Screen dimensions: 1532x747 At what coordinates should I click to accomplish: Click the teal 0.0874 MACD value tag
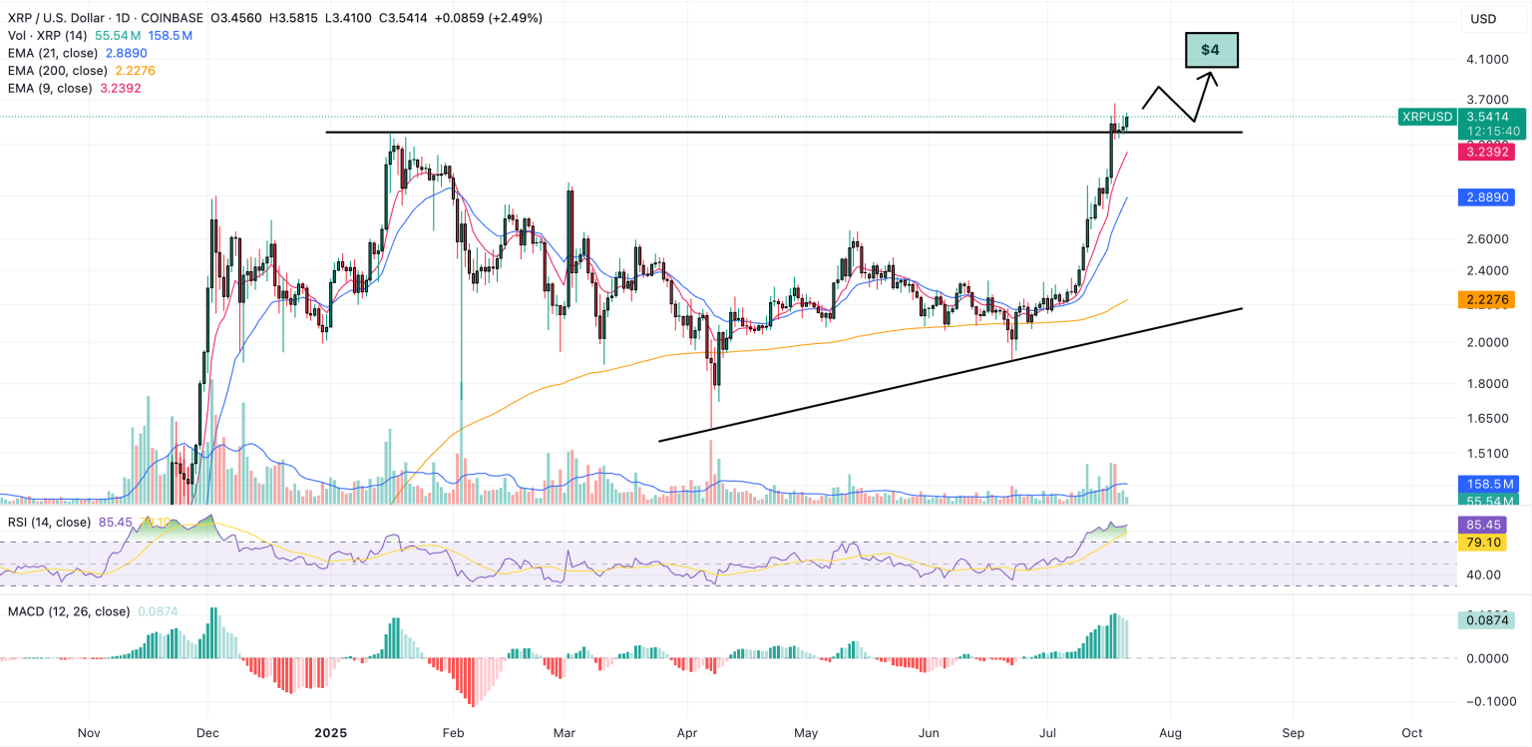click(x=1484, y=619)
